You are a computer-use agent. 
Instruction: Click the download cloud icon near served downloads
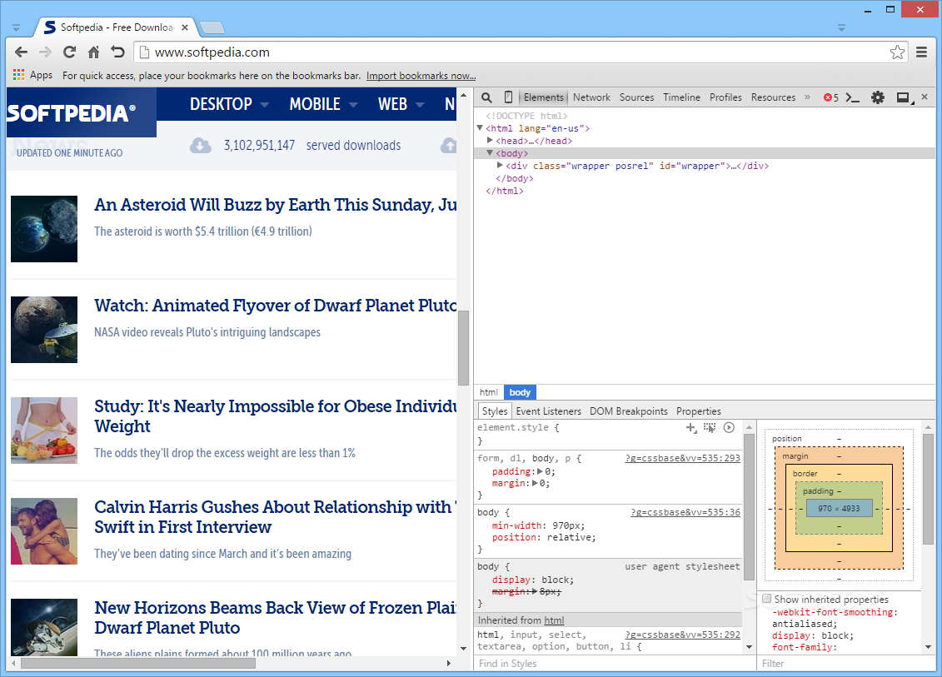click(201, 146)
